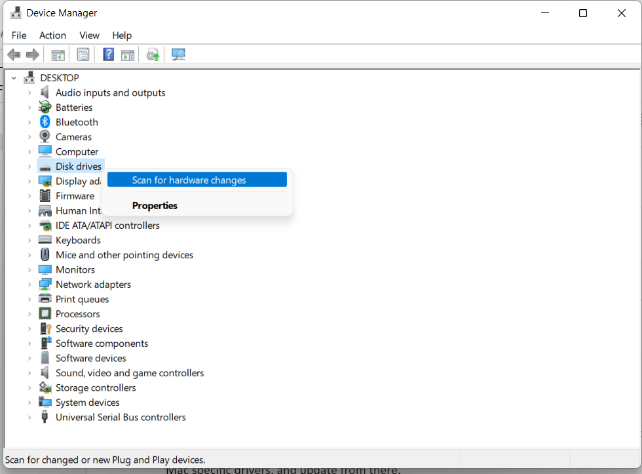The height and width of the screenshot is (474, 642).
Task: Expand the Monitors node chevron
Action: pos(29,270)
